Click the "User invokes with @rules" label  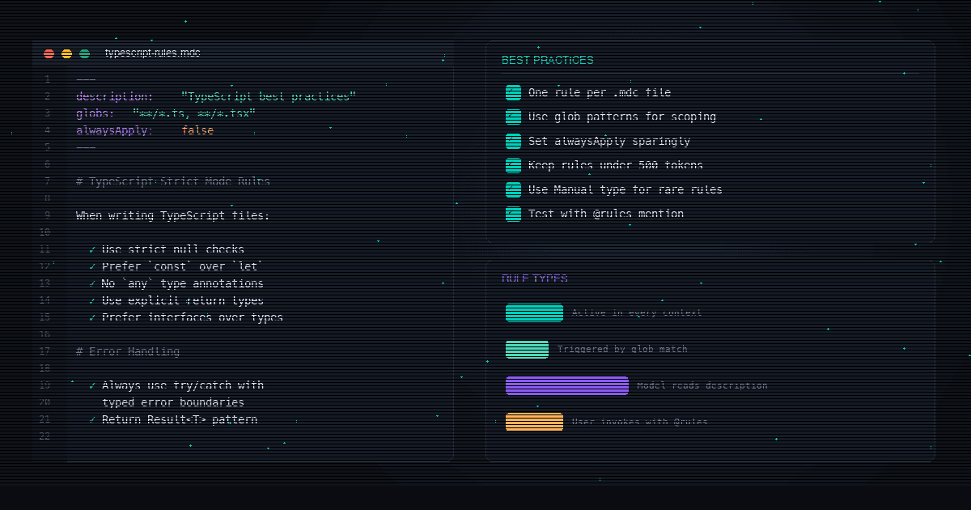click(639, 422)
